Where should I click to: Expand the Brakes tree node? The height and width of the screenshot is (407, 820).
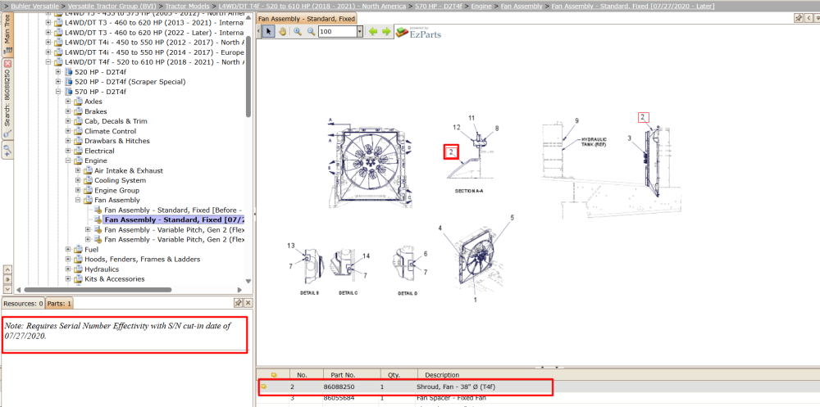68,111
